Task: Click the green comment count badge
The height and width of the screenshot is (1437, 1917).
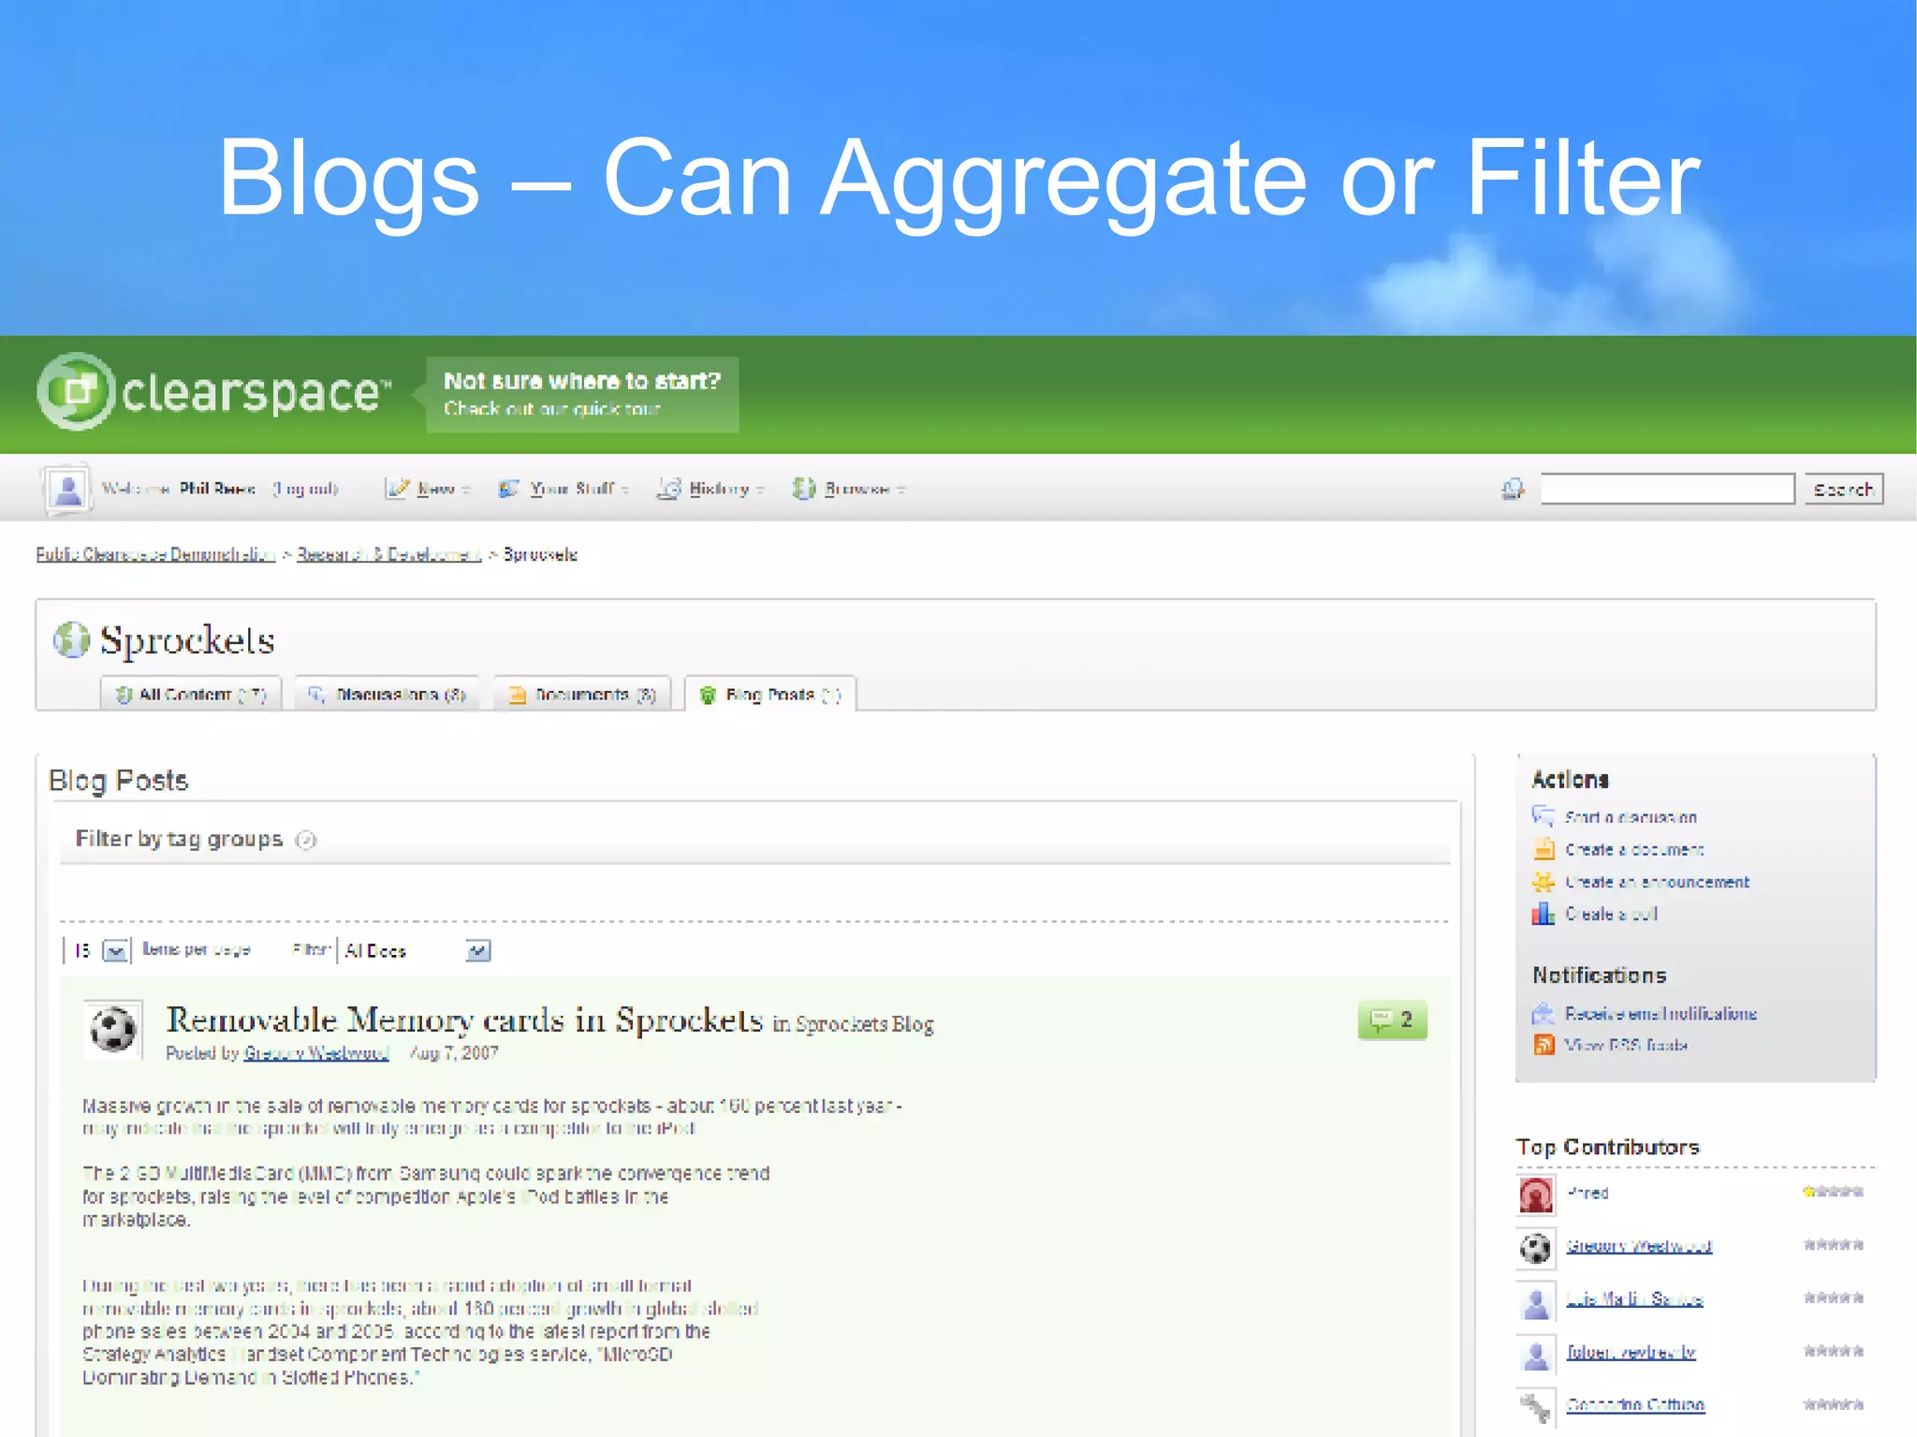Action: point(1392,1020)
